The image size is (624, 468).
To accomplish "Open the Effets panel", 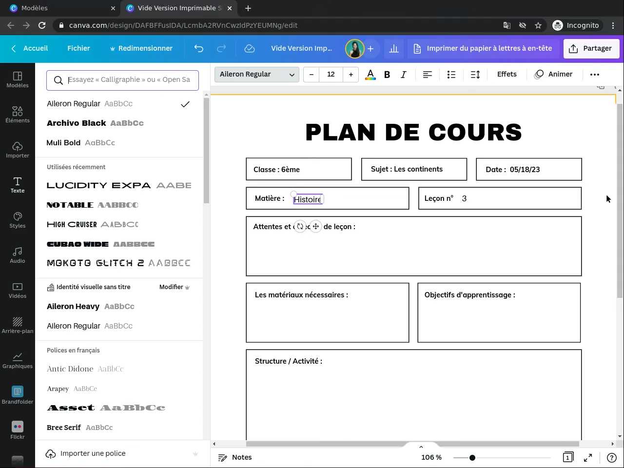I will [507, 74].
